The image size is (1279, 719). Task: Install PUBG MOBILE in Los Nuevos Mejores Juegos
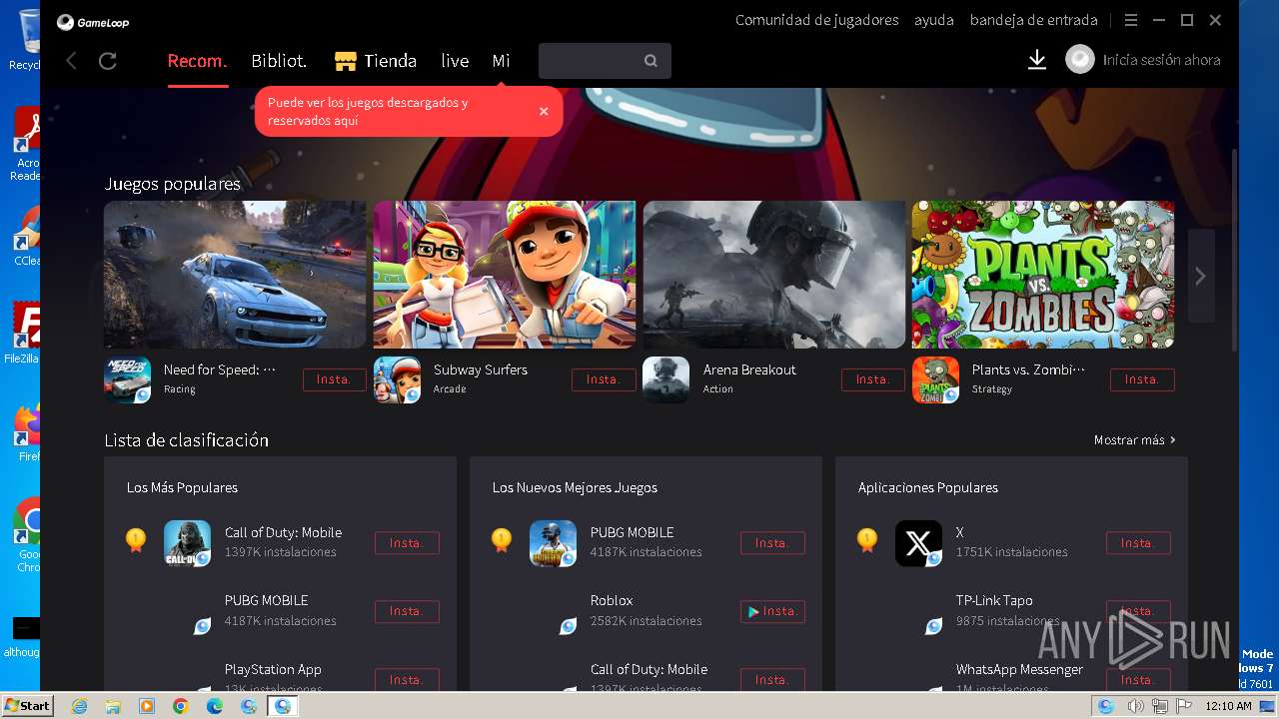point(772,543)
